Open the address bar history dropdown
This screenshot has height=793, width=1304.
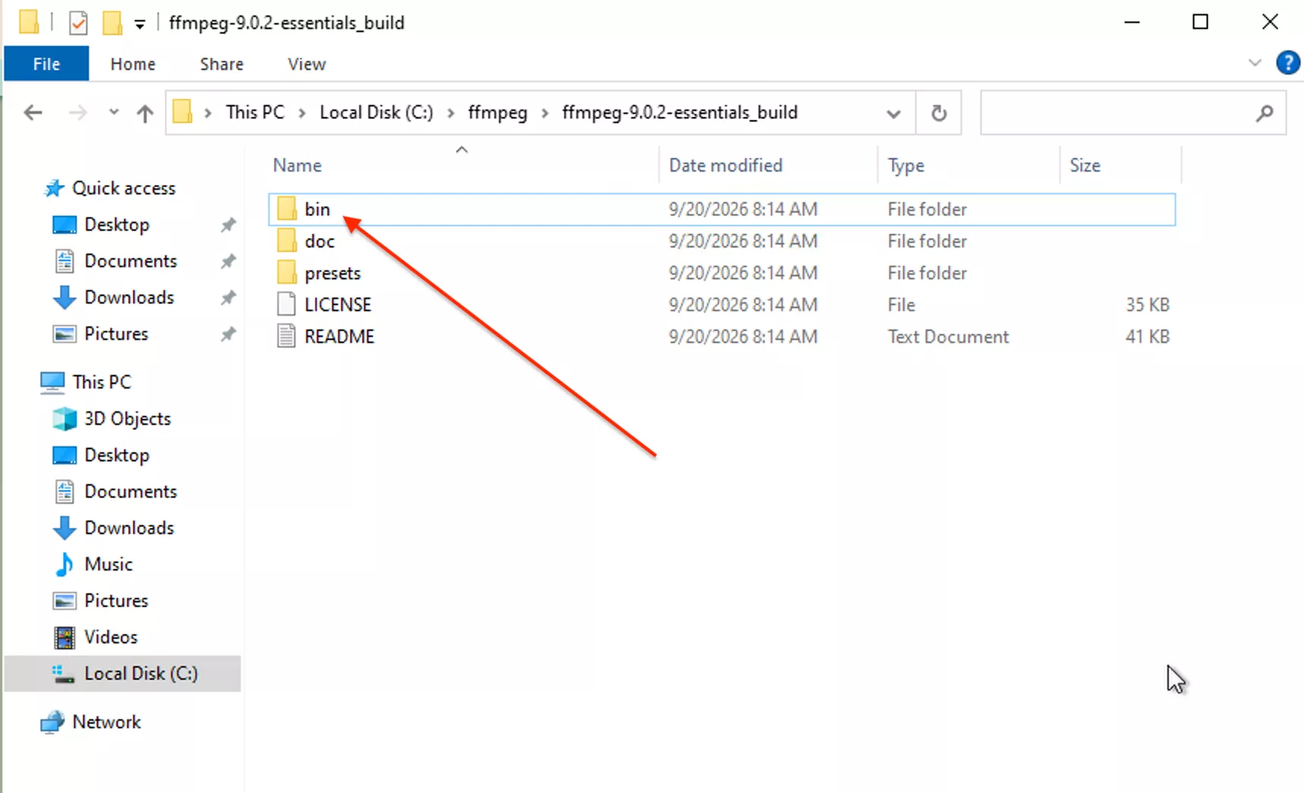[x=893, y=114]
